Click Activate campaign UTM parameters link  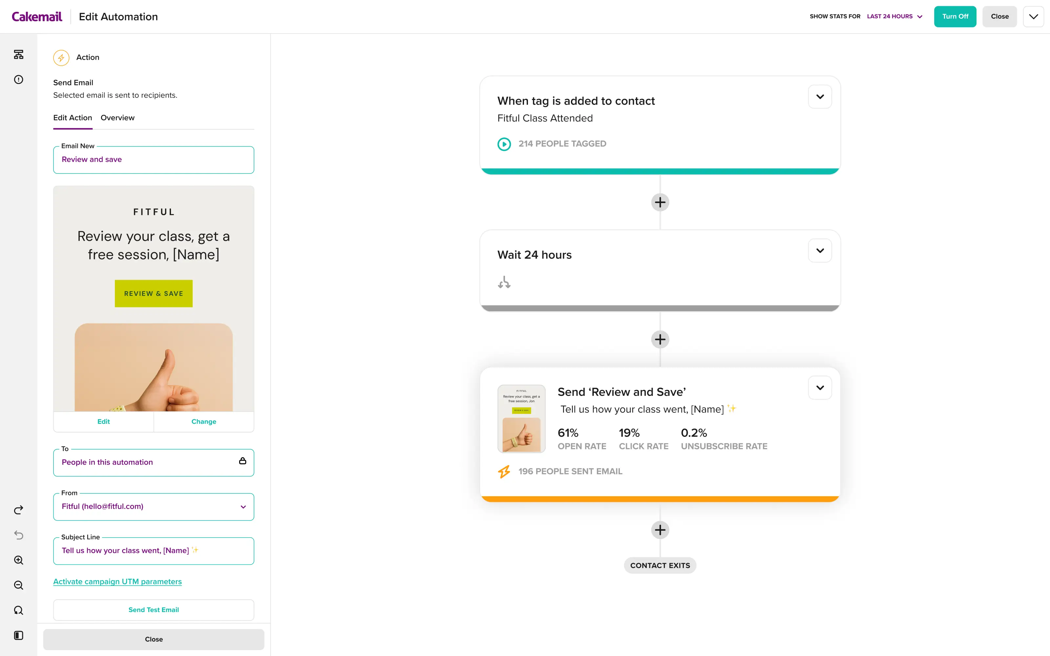[x=117, y=581]
